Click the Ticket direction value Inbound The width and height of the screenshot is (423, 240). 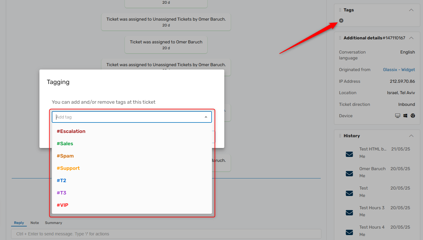tap(407, 104)
